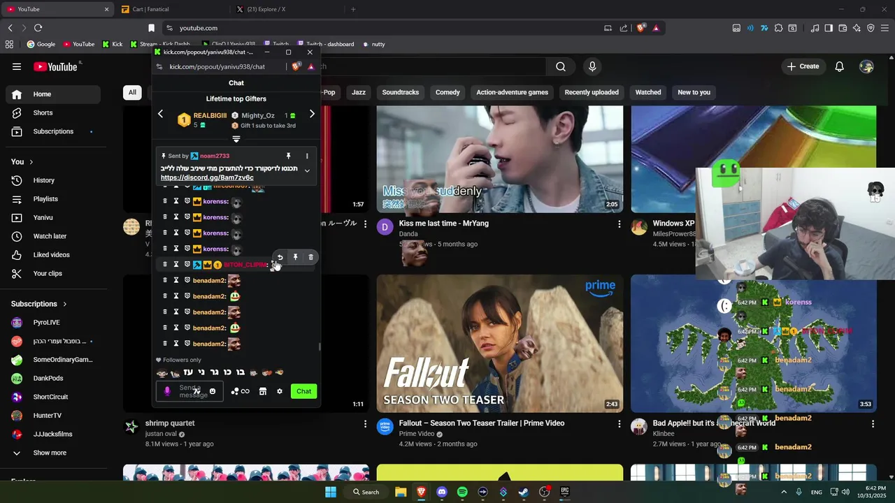Start voice search with the microphone
Screen dimensions: 895x503
(x=592, y=66)
